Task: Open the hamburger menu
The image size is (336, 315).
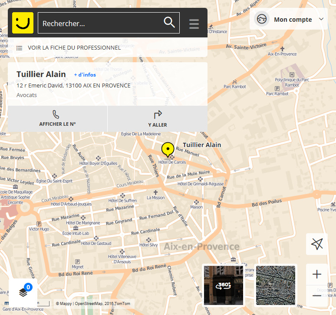Action: [x=194, y=23]
